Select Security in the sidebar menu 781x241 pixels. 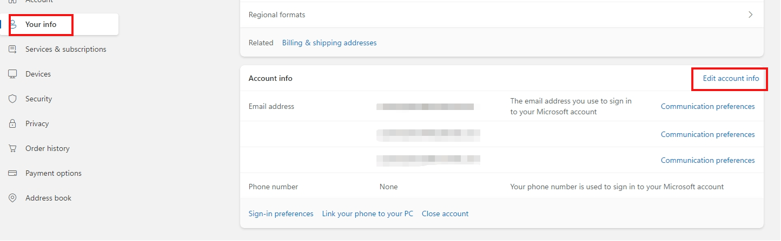[38, 99]
